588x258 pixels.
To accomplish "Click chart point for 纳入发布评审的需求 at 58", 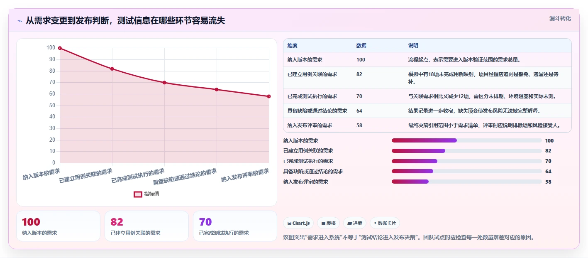I will [x=269, y=96].
